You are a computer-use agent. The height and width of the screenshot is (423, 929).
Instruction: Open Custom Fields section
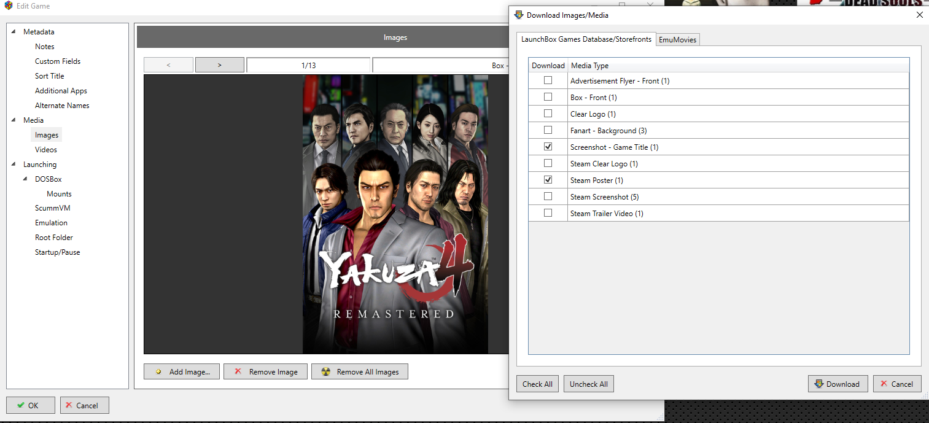(58, 61)
